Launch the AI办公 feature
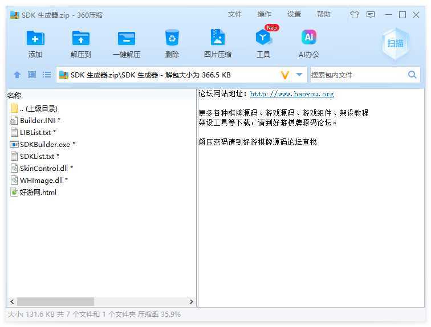 point(308,38)
